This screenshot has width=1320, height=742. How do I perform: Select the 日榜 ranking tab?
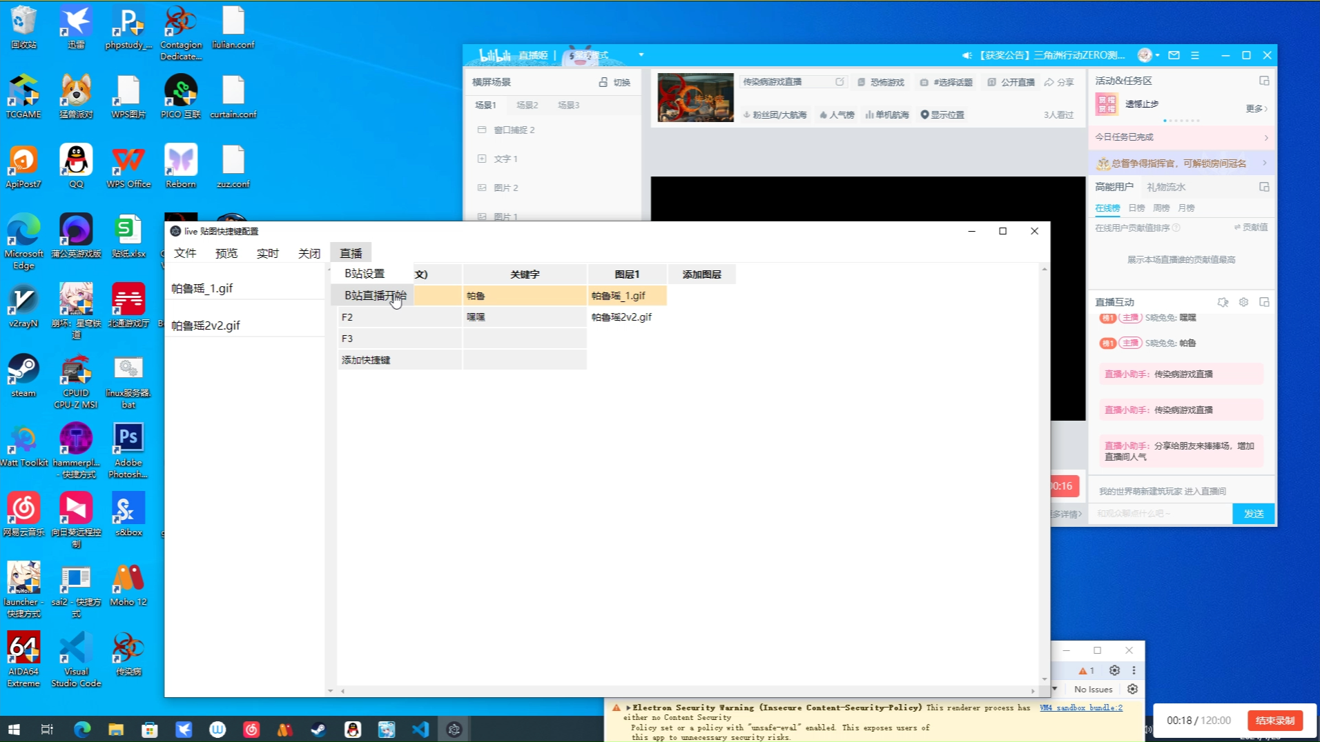click(x=1136, y=208)
